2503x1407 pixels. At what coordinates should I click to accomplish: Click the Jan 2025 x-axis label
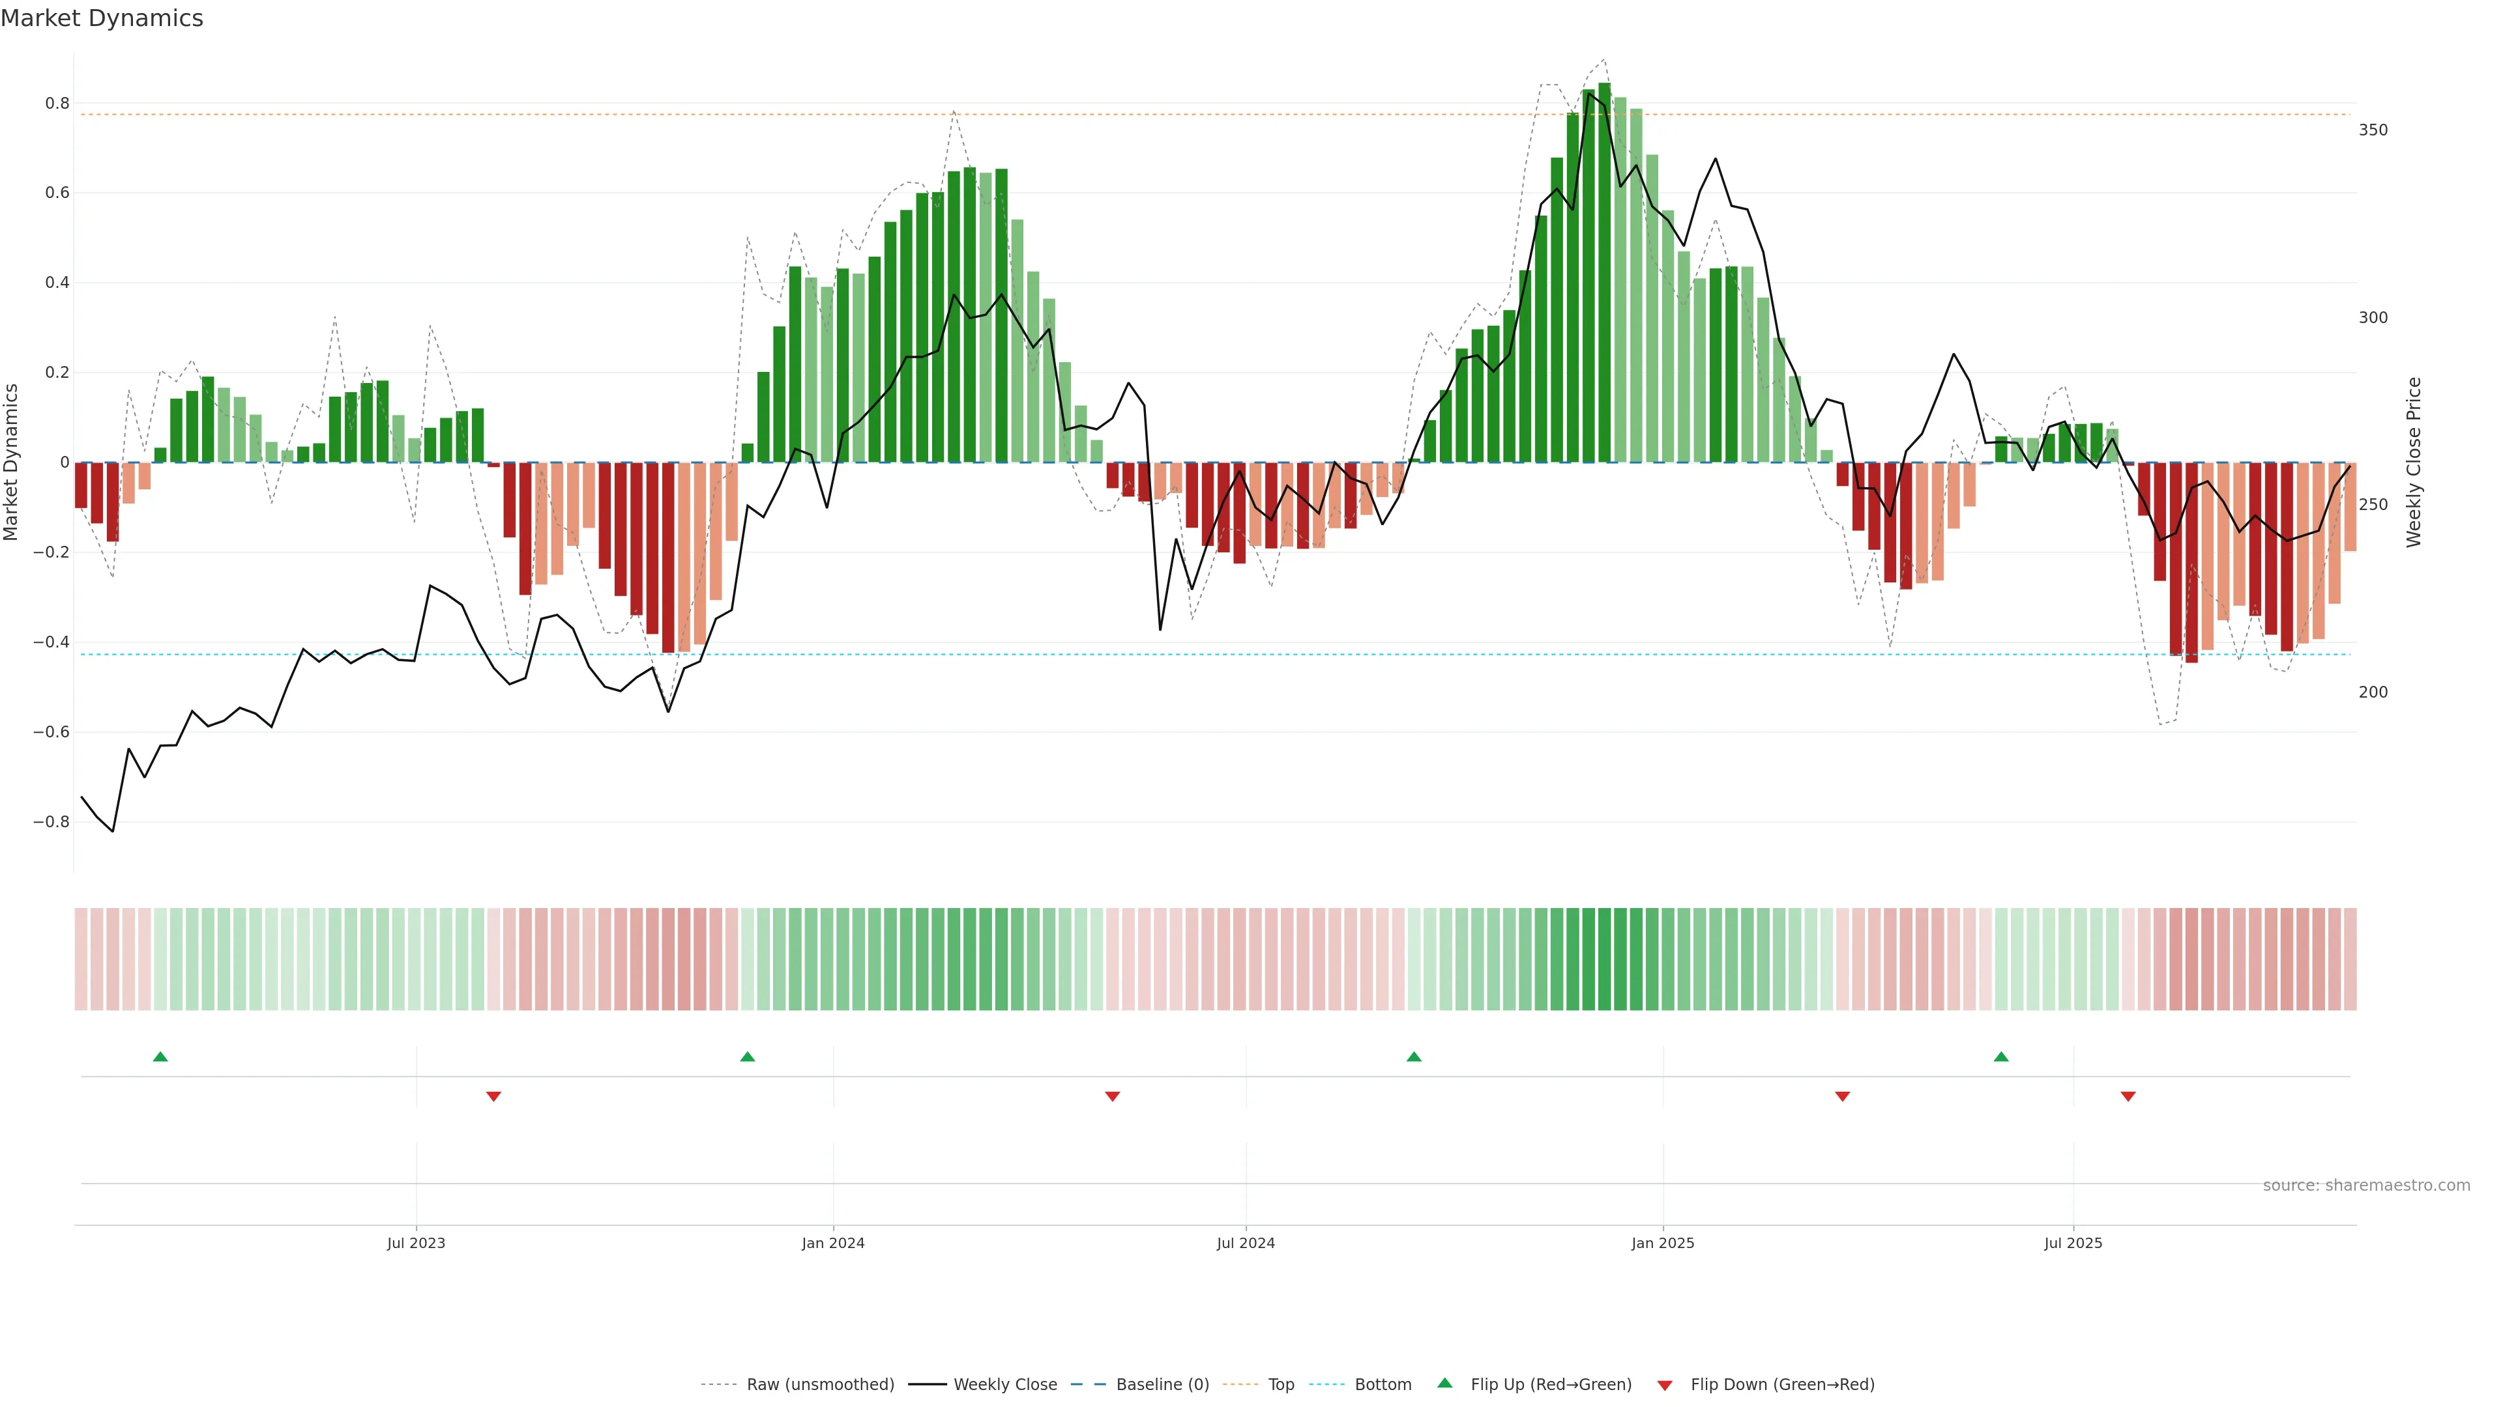point(1663,1243)
